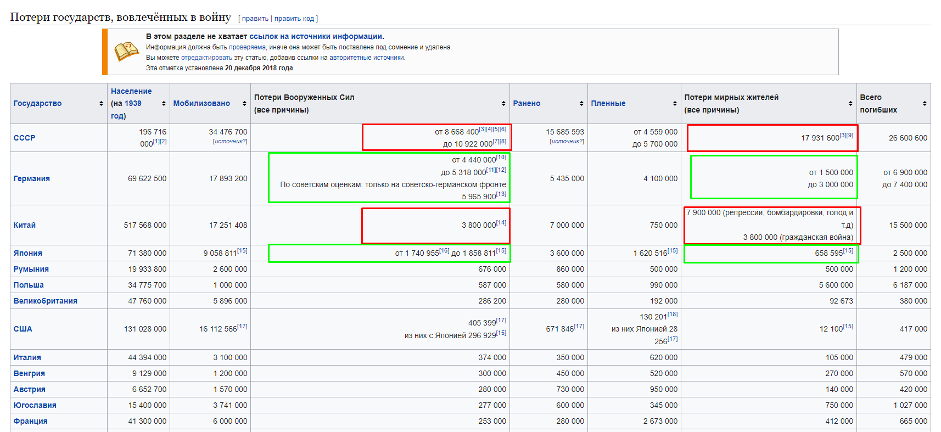Open the проверяема link in notice
The width and height of the screenshot is (941, 432).
coord(248,47)
